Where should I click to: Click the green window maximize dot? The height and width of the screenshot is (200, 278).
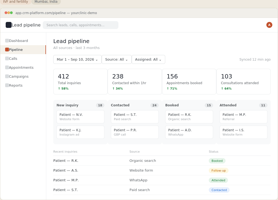(11, 13)
